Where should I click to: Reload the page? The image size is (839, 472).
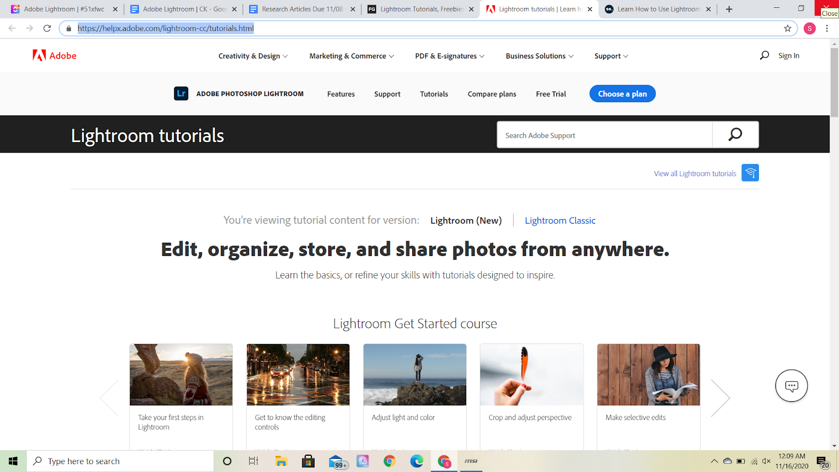[x=47, y=28]
